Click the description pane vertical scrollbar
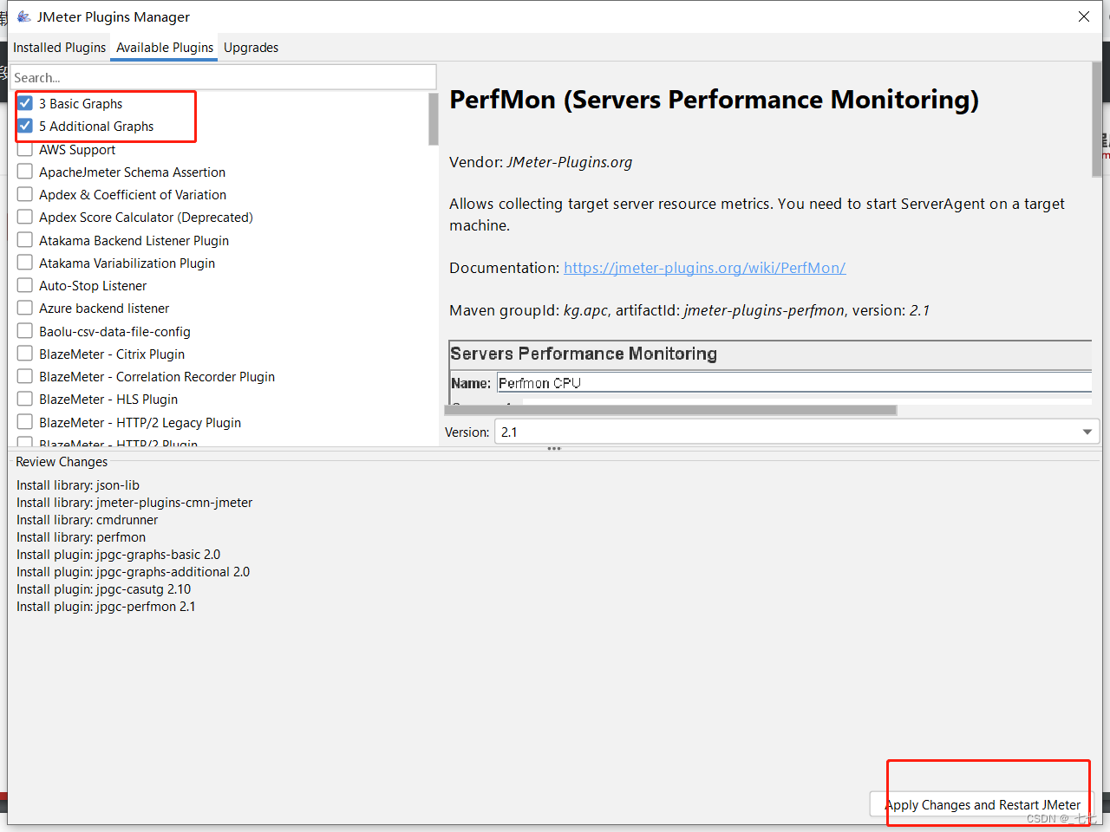The width and height of the screenshot is (1110, 832). (x=1097, y=120)
